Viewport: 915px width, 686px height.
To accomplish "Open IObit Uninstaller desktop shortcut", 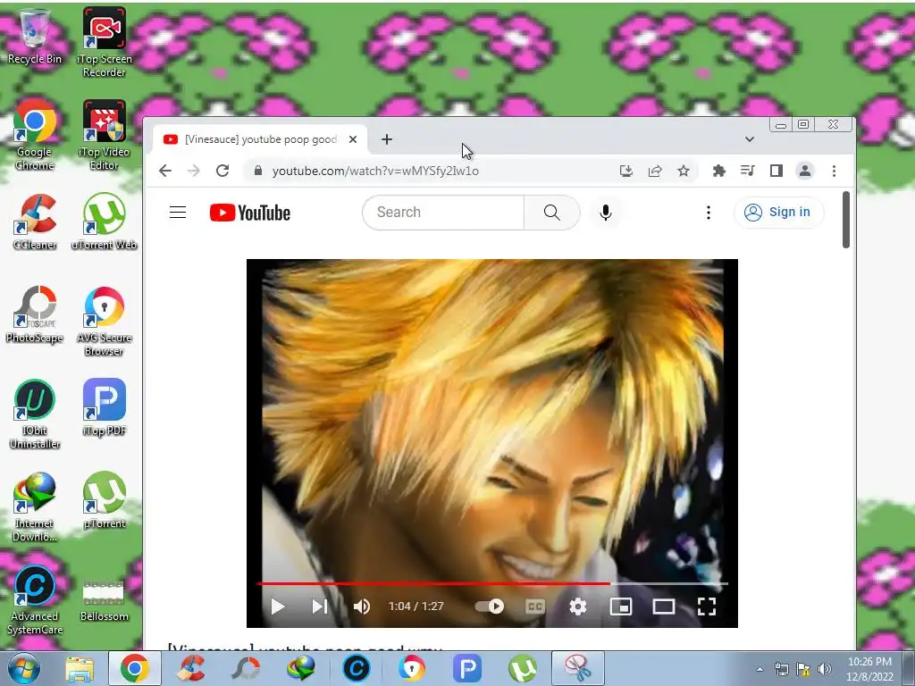I will (35, 414).
